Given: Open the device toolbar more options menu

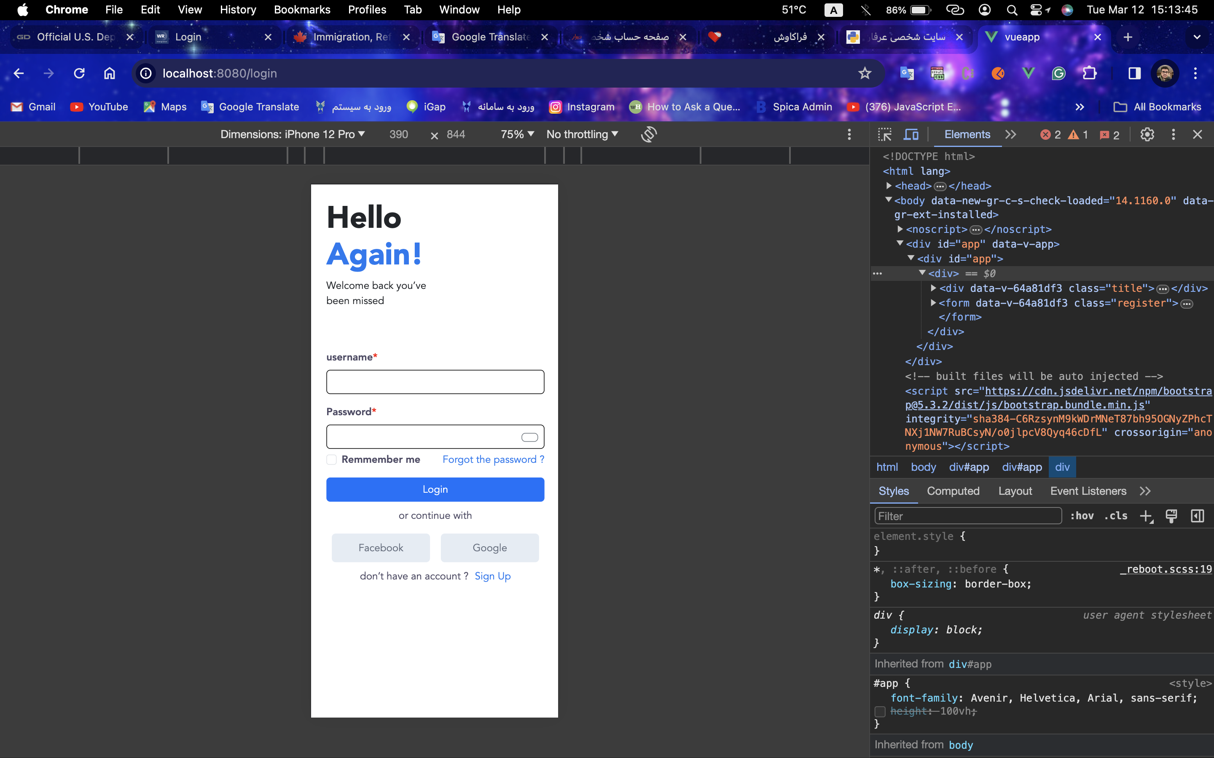Looking at the screenshot, I should pyautogui.click(x=849, y=134).
